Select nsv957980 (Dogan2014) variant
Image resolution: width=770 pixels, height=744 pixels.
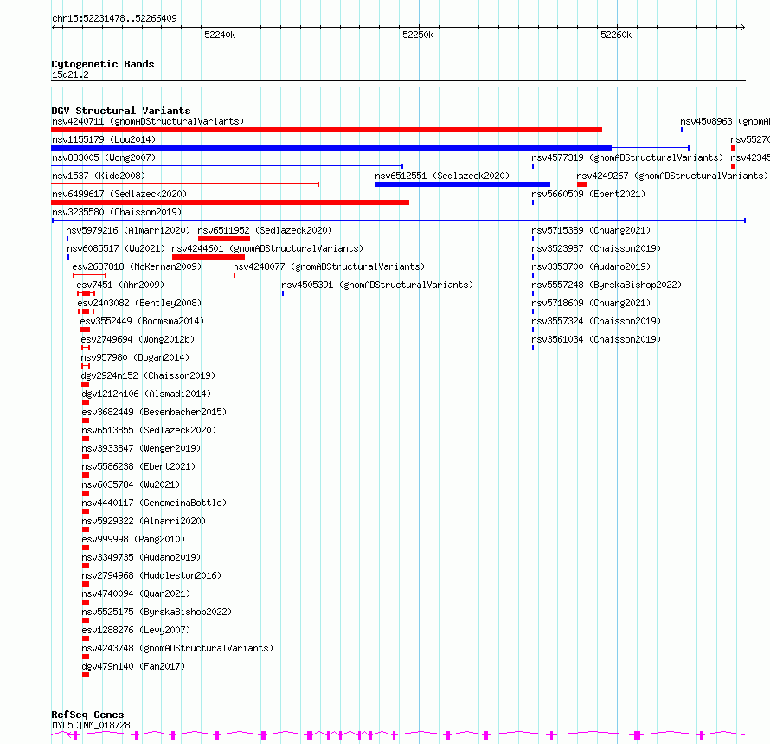(135, 357)
